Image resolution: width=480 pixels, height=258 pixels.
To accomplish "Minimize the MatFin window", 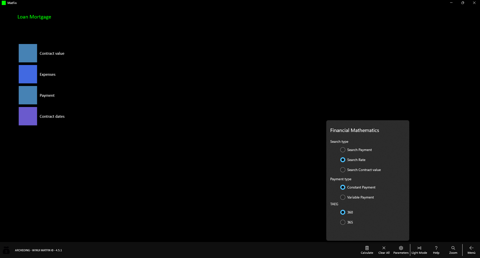I will 451,3.
